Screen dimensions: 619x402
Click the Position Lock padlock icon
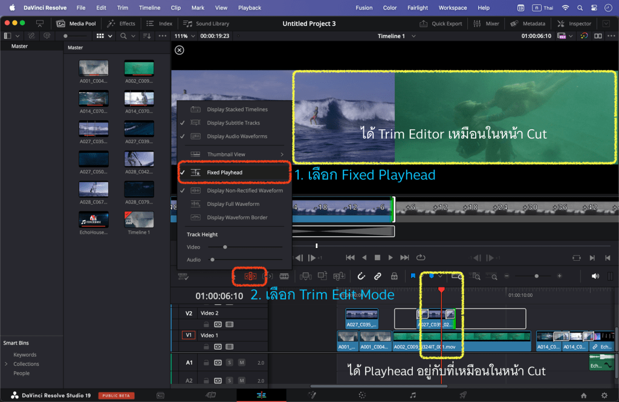[394, 276]
